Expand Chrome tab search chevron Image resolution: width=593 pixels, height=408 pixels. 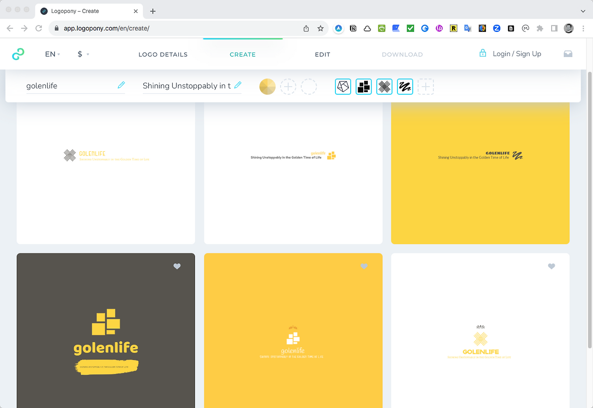(583, 11)
